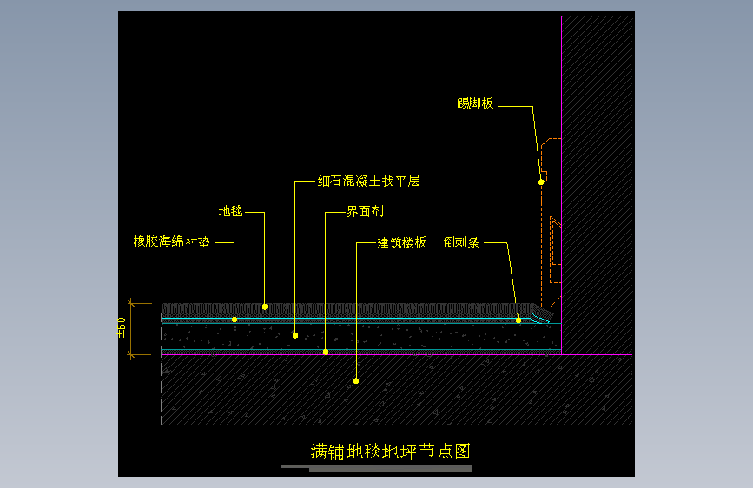
Task: Click the gray underline bar below the title
Action: (377, 468)
